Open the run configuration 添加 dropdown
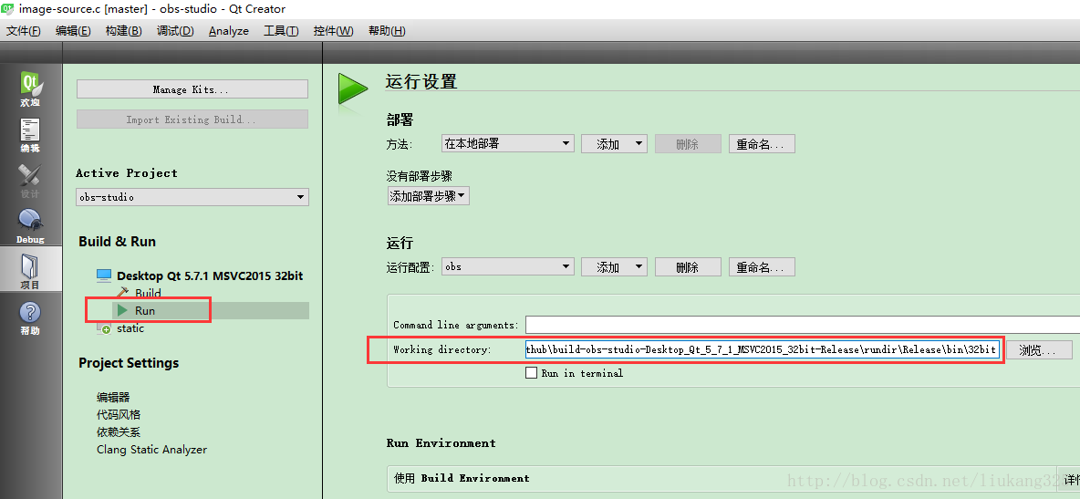This screenshot has width=1080, height=499. coord(614,266)
